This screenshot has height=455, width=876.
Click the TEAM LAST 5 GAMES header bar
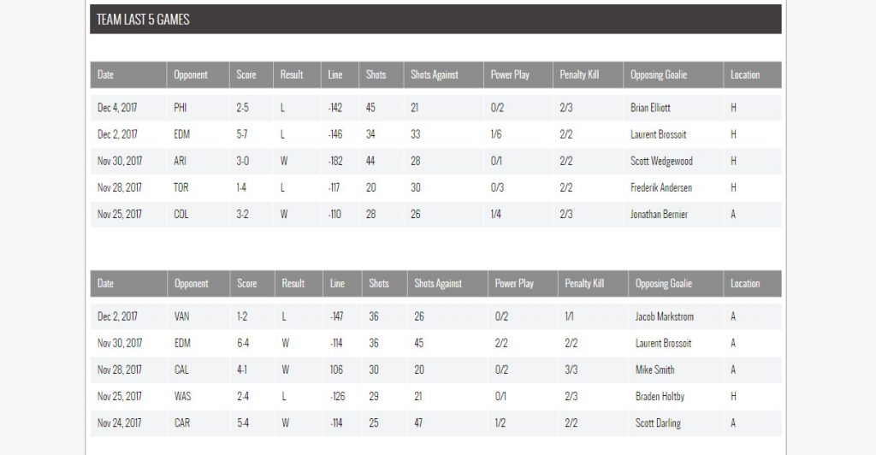[x=435, y=19]
